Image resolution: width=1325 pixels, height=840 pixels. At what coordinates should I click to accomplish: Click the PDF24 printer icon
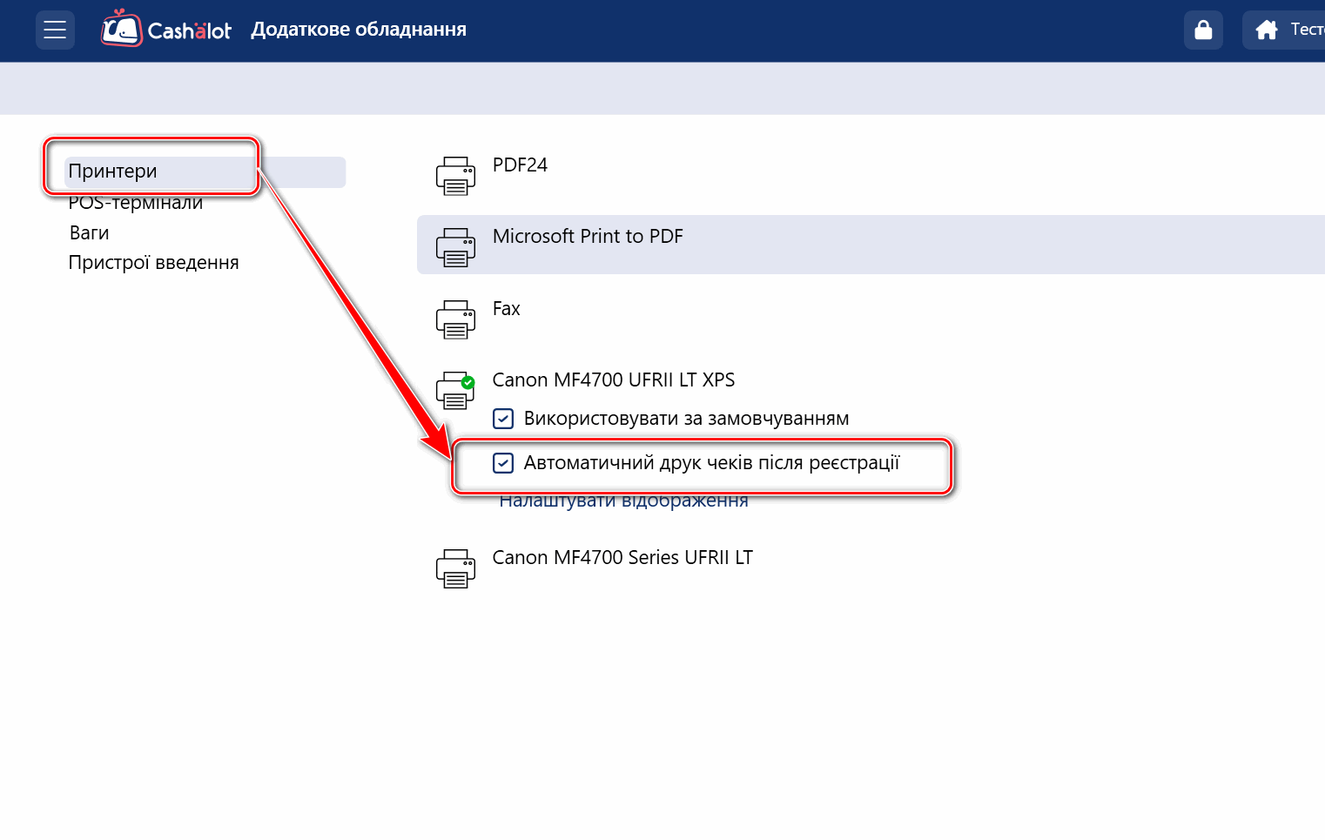[x=455, y=176]
